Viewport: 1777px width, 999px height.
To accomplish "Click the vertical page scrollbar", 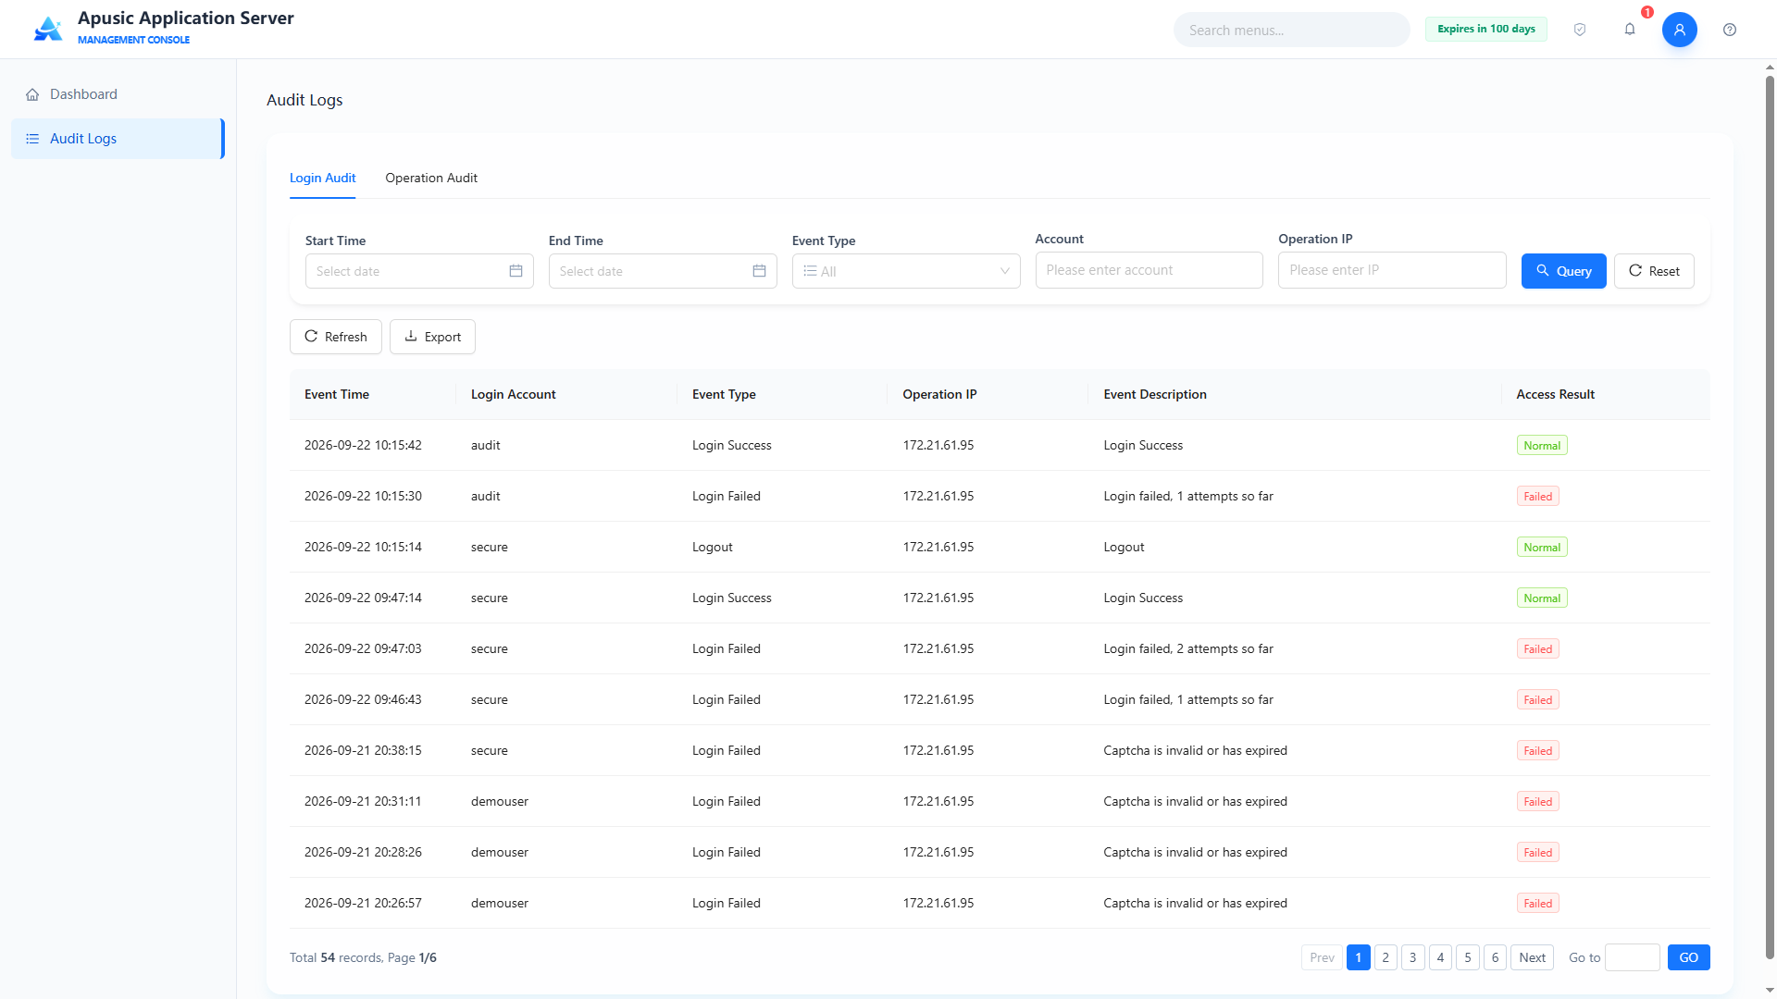I will [x=1770, y=518].
